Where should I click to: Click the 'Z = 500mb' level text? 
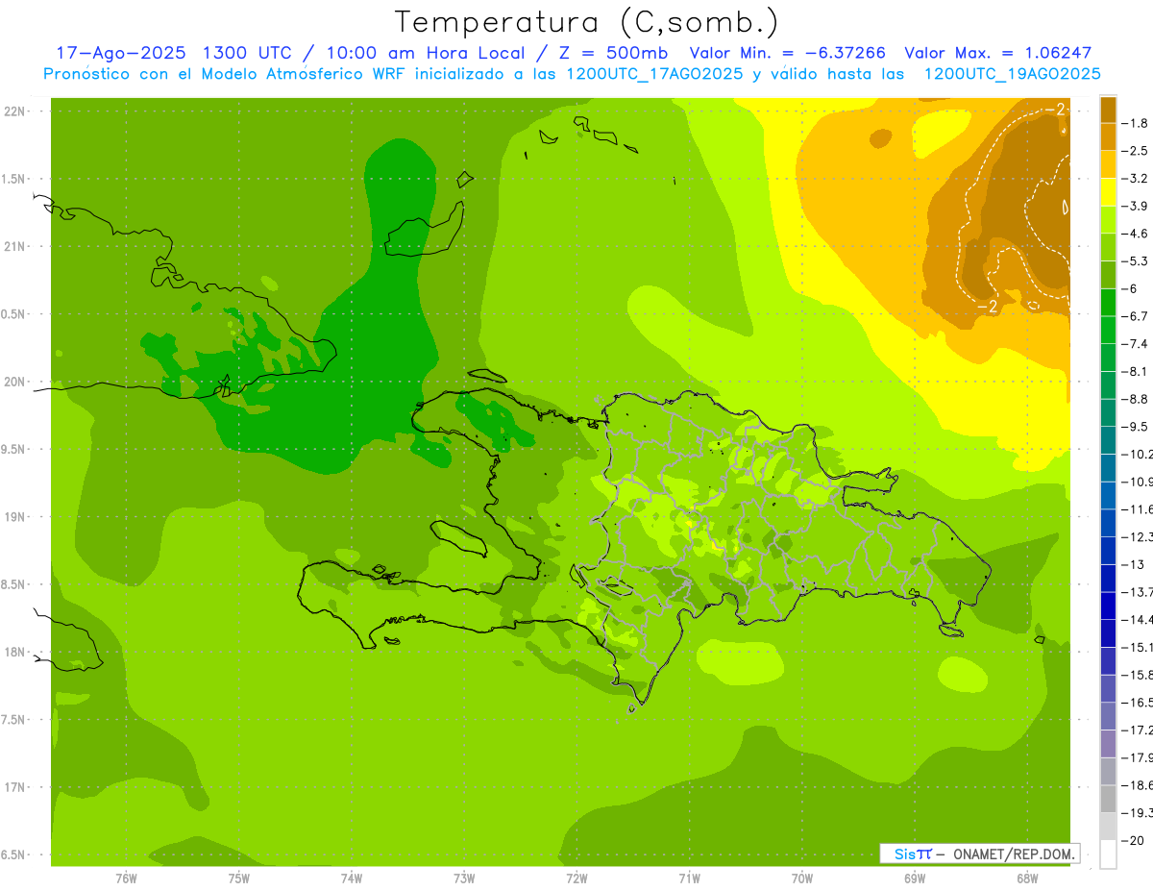[x=612, y=53]
